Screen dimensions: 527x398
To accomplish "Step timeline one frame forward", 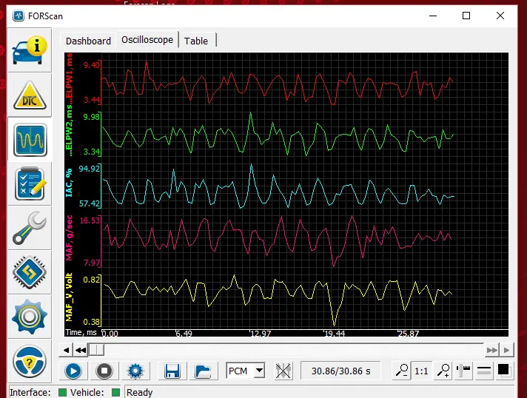I will [506, 351].
